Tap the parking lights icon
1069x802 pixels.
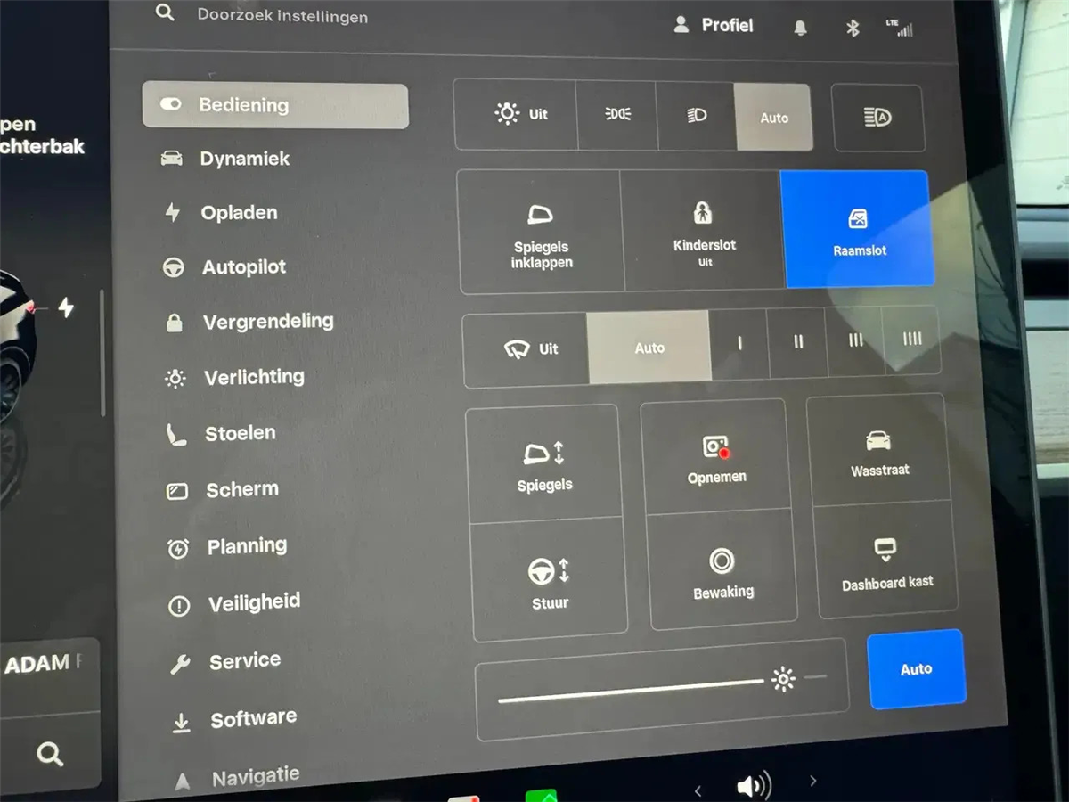[617, 115]
